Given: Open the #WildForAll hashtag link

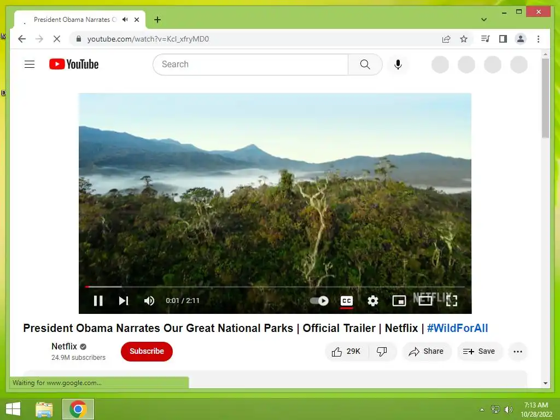Looking at the screenshot, I should coord(458,328).
